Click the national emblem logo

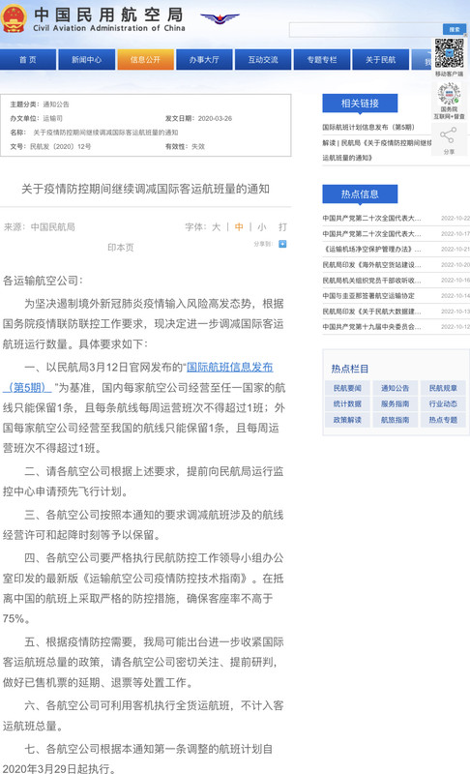pos(14,18)
